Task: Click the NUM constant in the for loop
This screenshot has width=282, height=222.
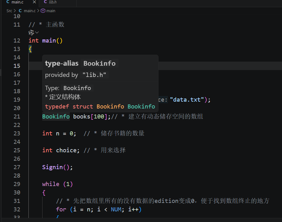Action: (116, 209)
